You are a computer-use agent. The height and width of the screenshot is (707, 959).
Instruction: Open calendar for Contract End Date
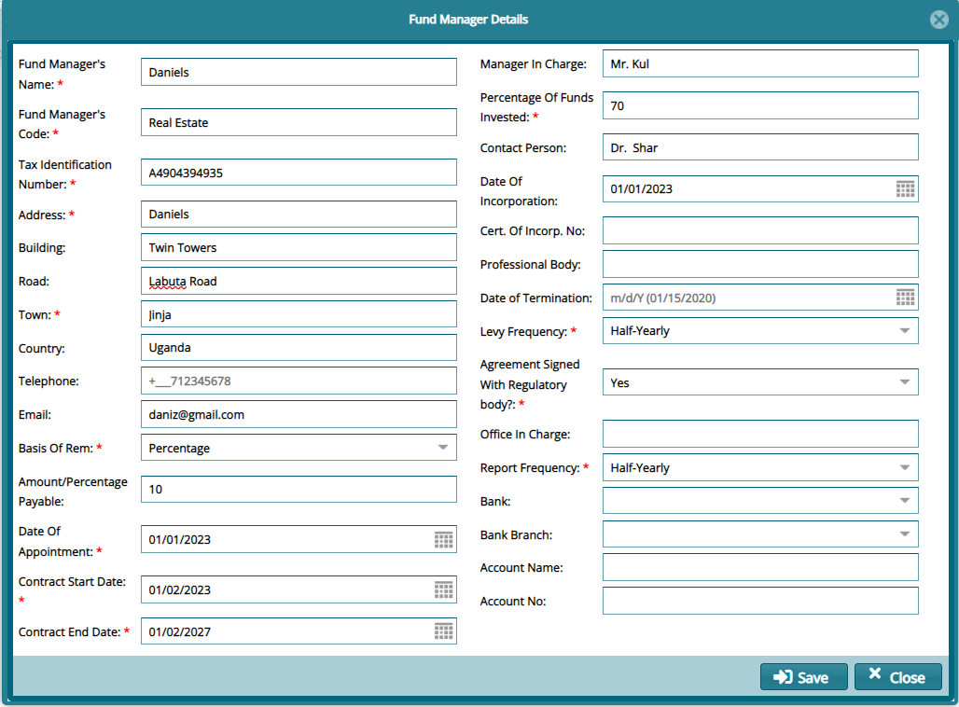(x=443, y=631)
